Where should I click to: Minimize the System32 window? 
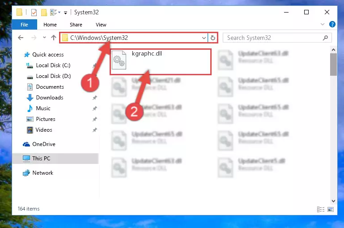click(x=286, y=12)
